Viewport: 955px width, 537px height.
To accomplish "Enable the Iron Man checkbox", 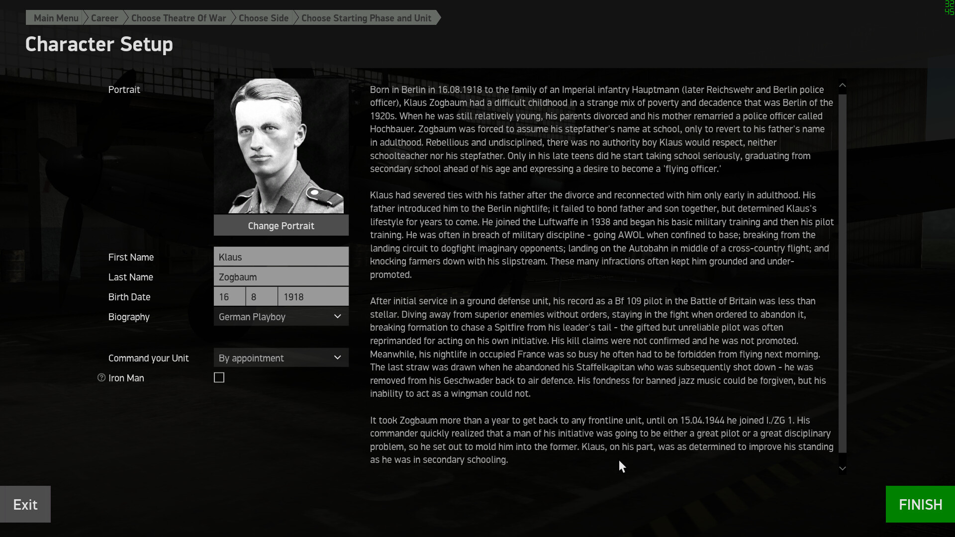I will 219,377.
